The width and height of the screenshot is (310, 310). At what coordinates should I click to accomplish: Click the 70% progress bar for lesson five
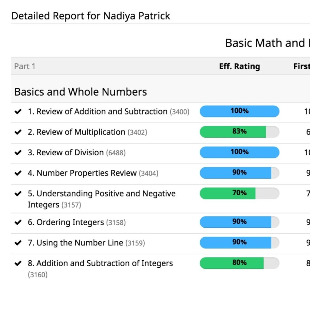239,193
